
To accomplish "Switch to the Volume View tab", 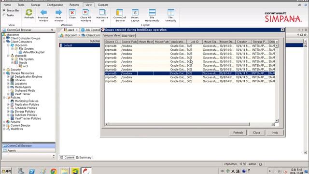I will click(112, 35).
